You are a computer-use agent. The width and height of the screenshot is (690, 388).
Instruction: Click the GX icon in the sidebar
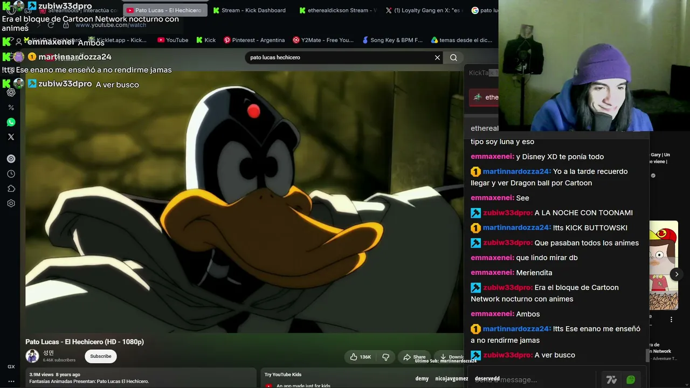[11, 367]
